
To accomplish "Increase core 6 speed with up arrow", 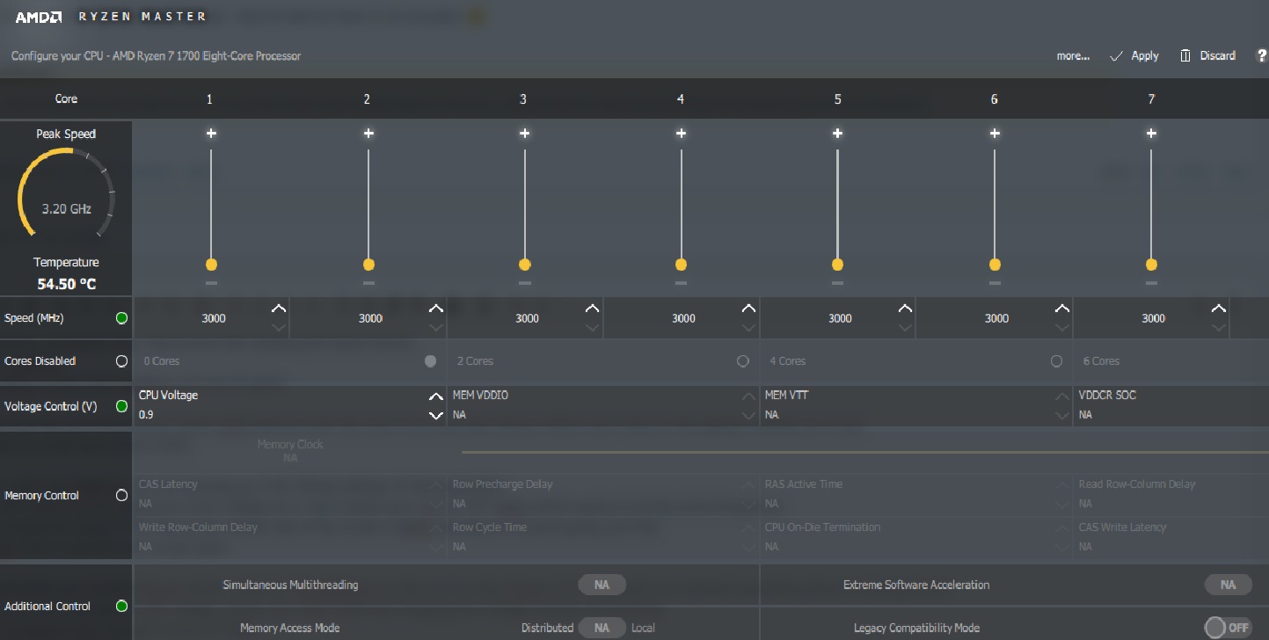I will 1061,309.
